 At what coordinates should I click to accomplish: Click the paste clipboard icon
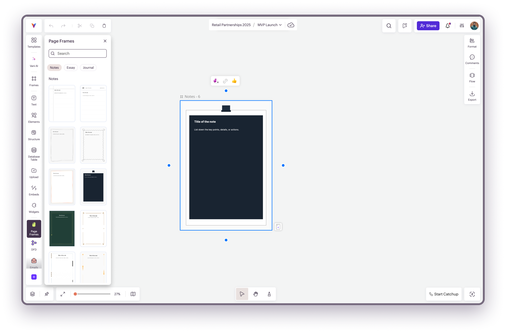[104, 26]
